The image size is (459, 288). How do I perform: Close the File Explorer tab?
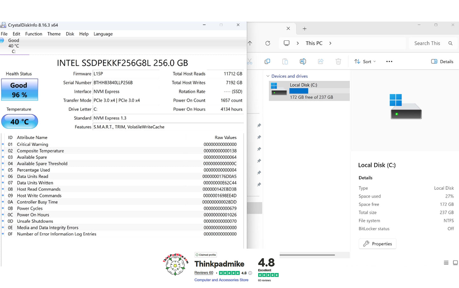click(288, 29)
